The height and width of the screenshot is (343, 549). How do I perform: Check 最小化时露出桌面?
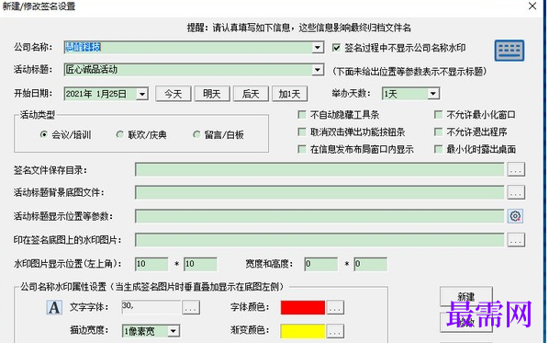[438, 149]
